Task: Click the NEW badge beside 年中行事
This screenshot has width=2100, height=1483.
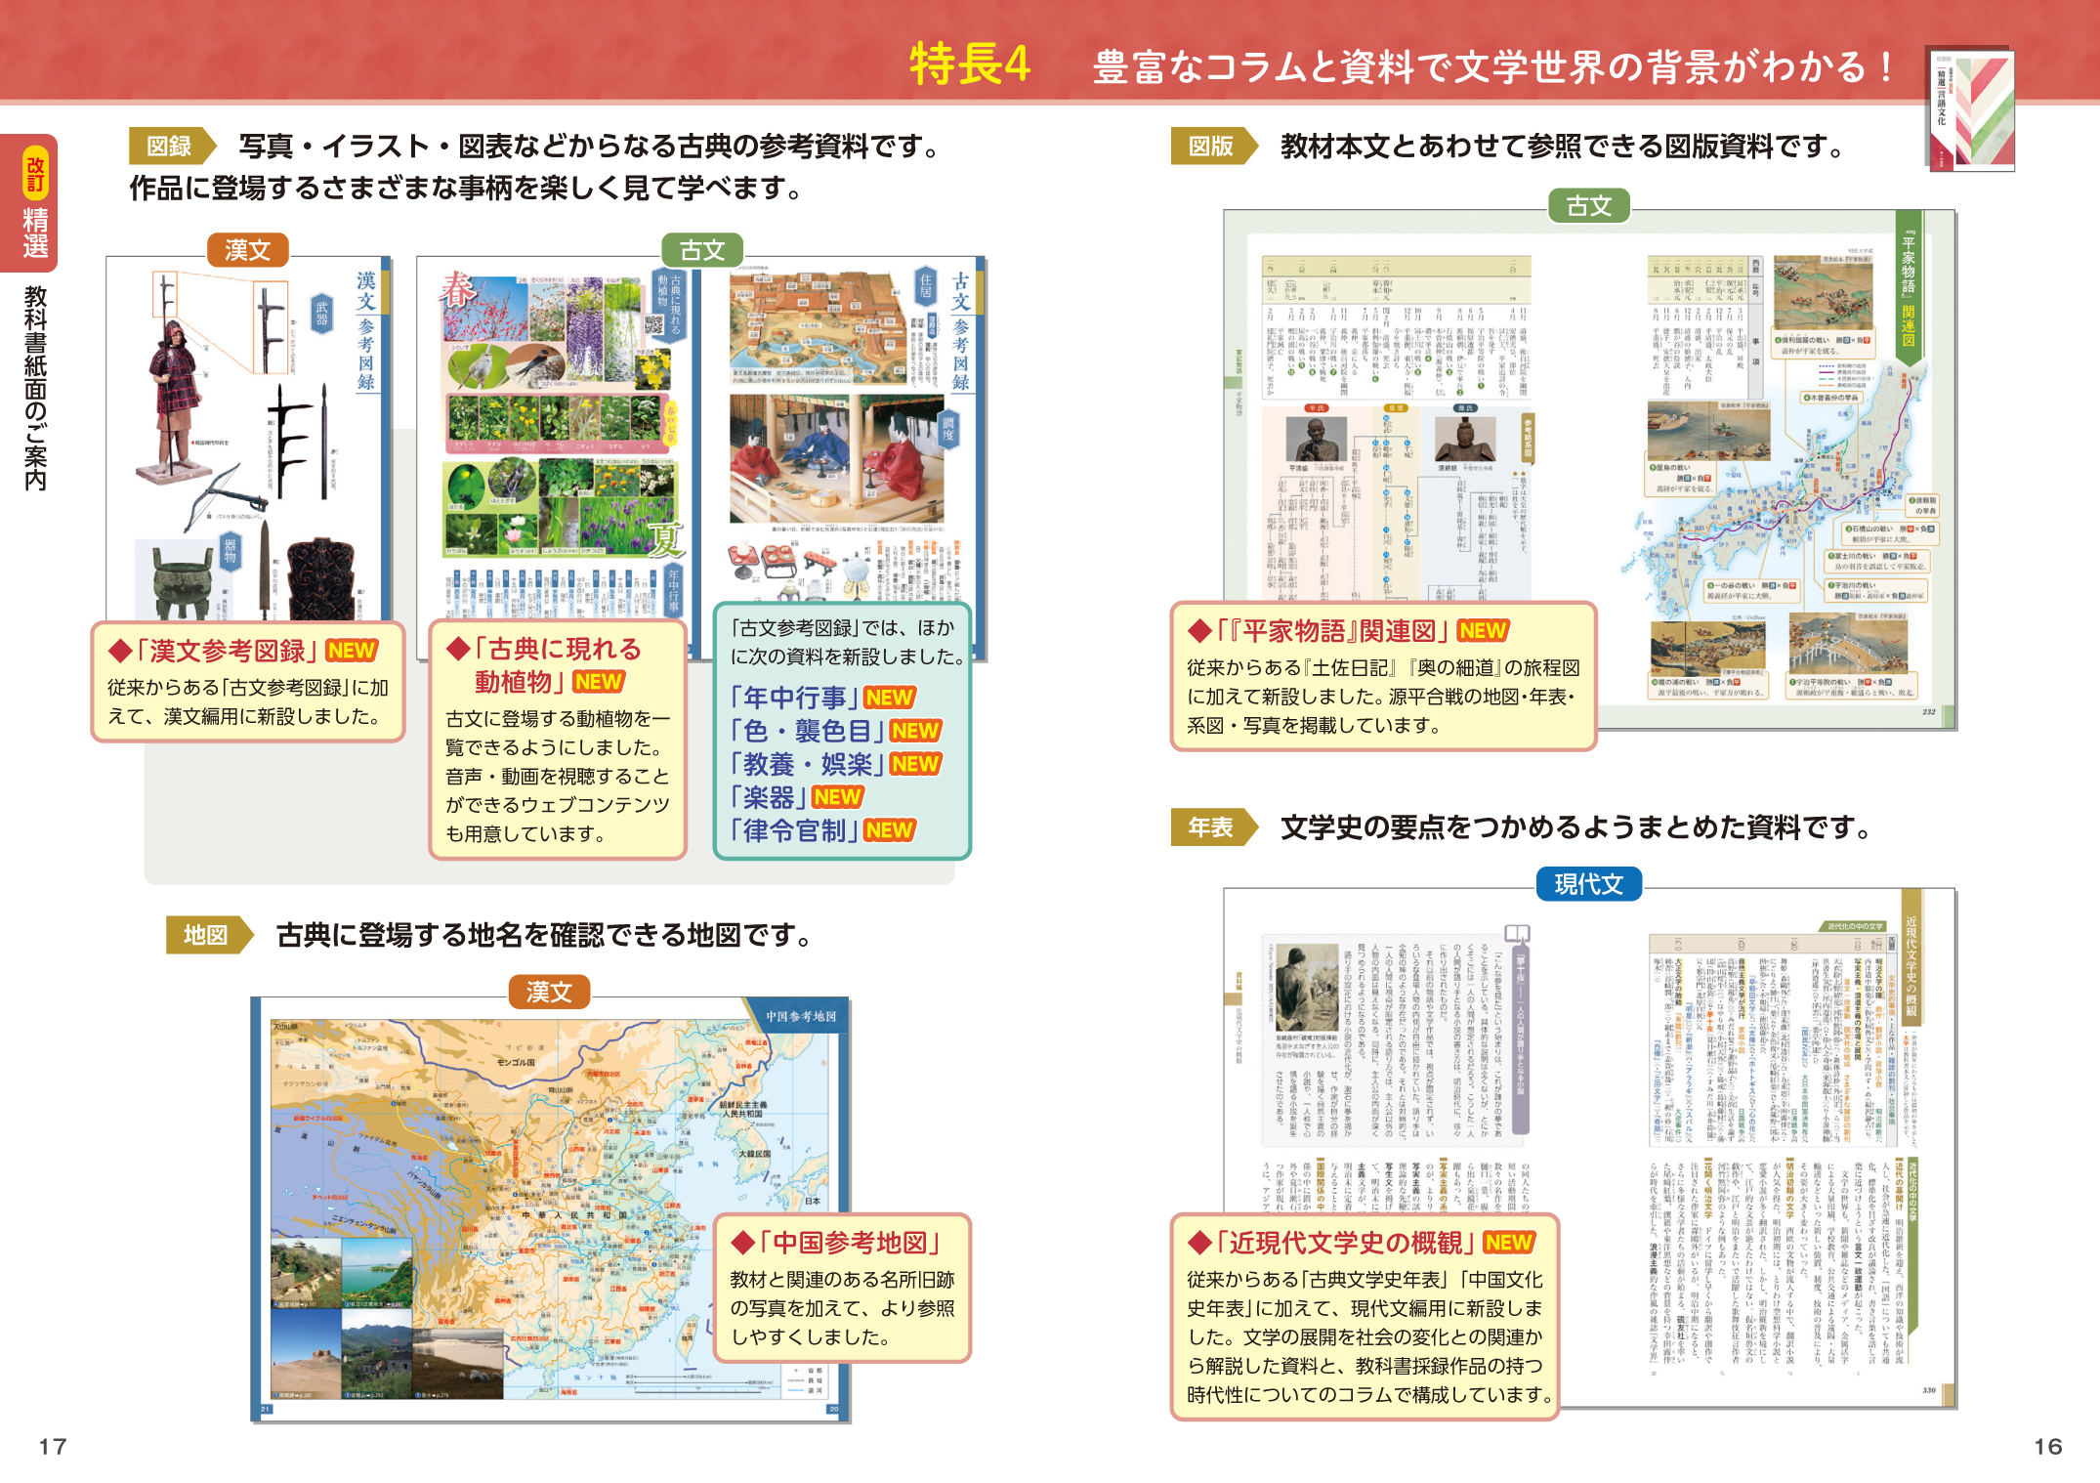Action: click(889, 698)
